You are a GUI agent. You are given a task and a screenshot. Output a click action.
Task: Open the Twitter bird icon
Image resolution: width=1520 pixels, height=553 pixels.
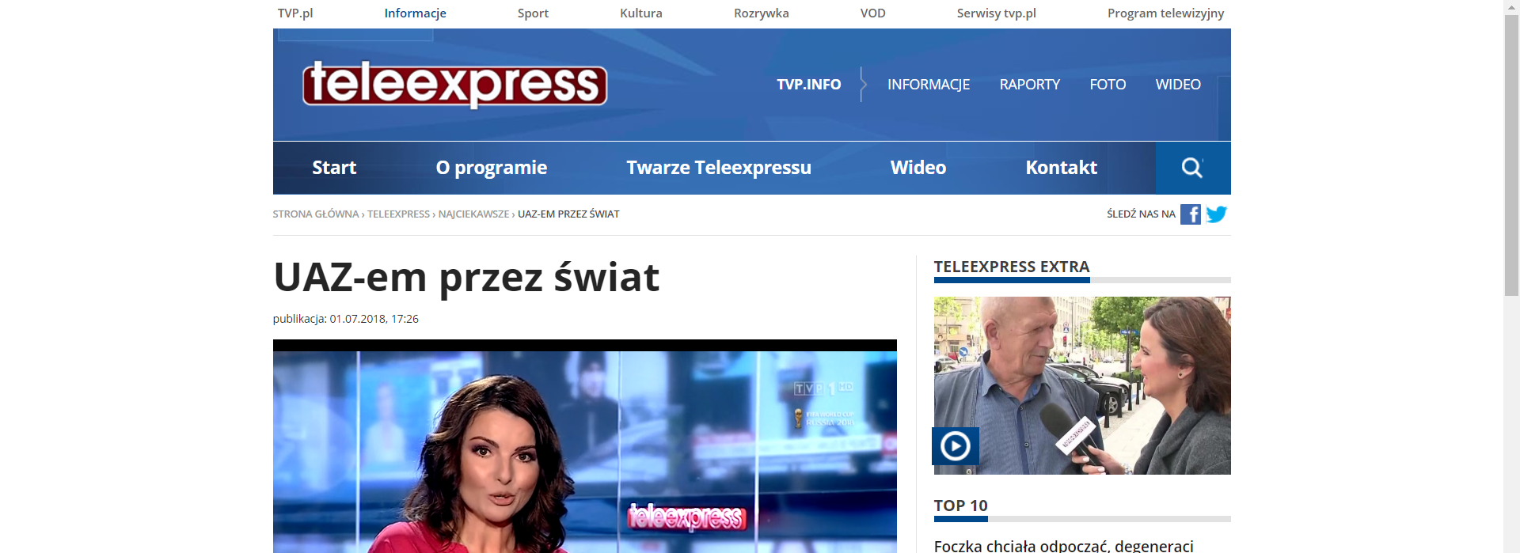[1217, 214]
